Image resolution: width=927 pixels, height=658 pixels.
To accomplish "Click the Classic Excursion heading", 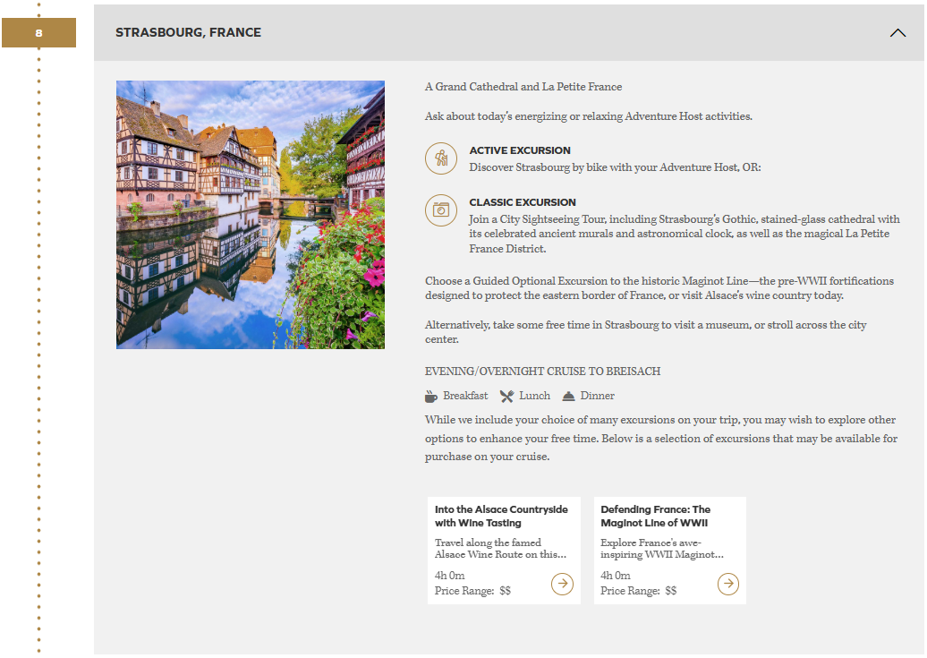I will pyautogui.click(x=523, y=202).
